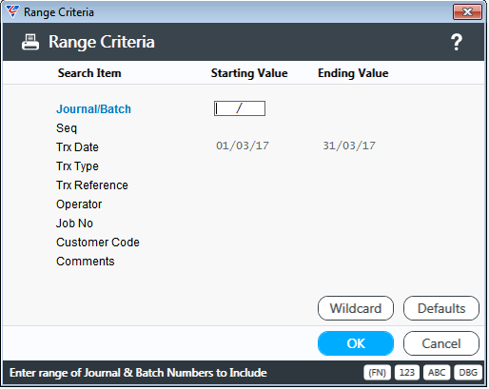Select the Customer Code search item
The height and width of the screenshot is (389, 489).
[x=98, y=243]
